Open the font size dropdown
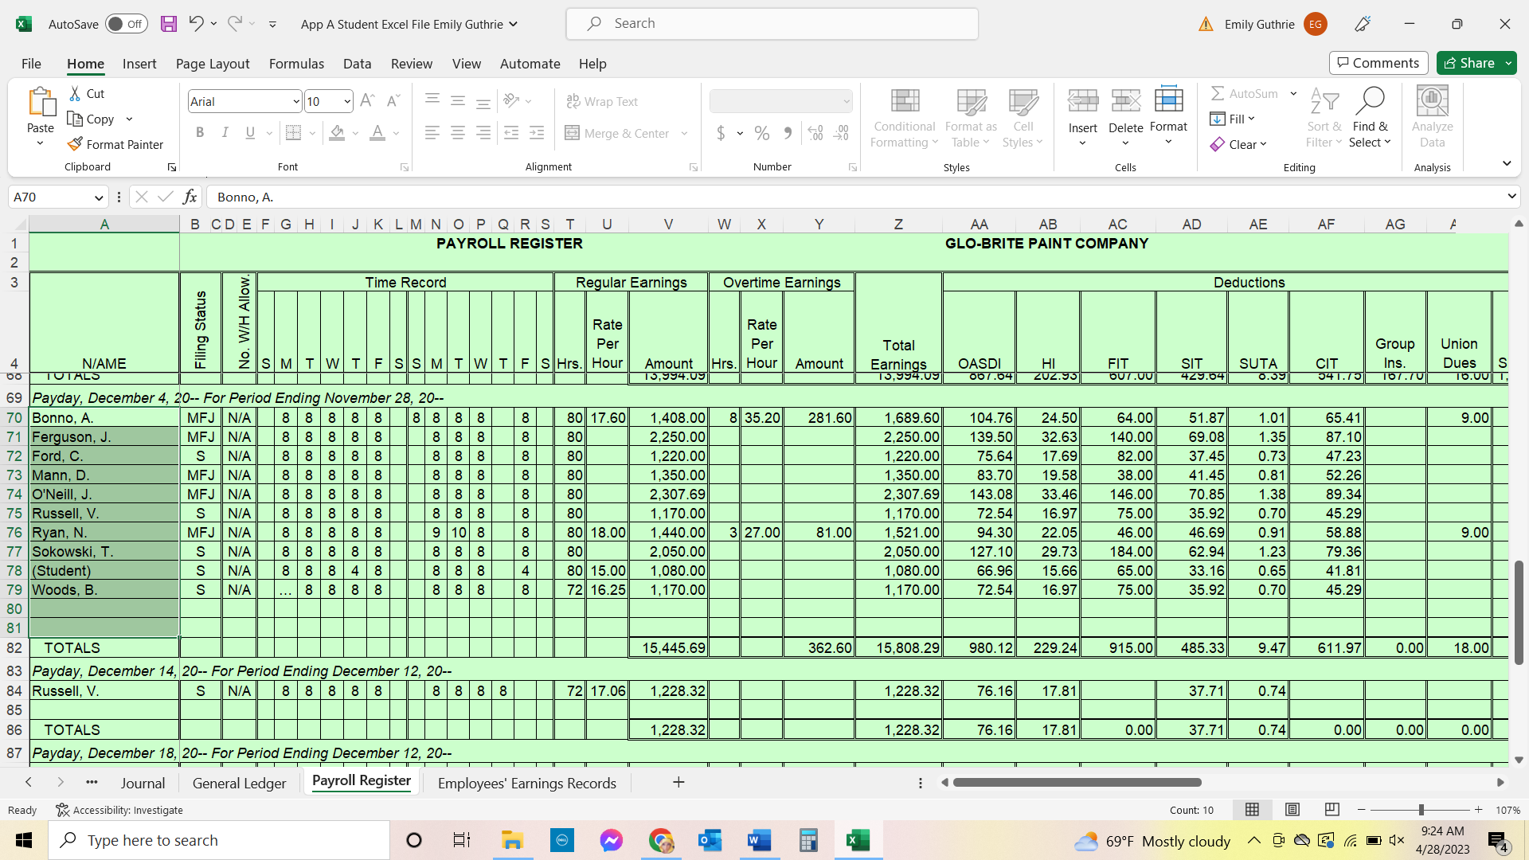The width and height of the screenshot is (1529, 860). point(347,101)
